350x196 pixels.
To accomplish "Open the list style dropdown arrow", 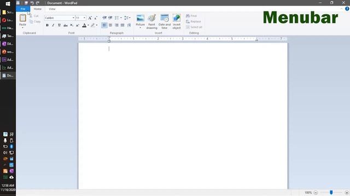I will (121, 18).
